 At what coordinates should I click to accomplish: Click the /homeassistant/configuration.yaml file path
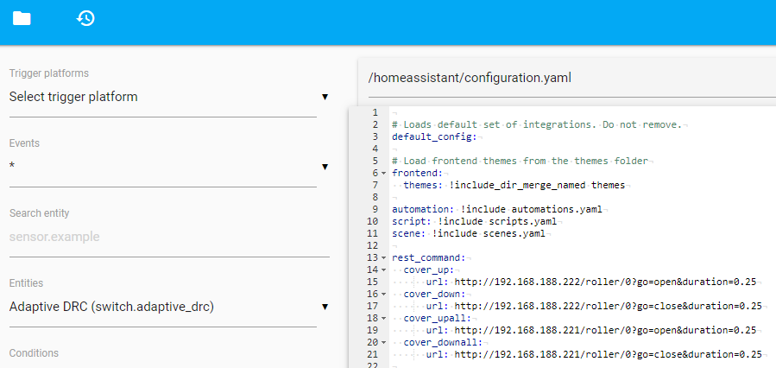[470, 78]
